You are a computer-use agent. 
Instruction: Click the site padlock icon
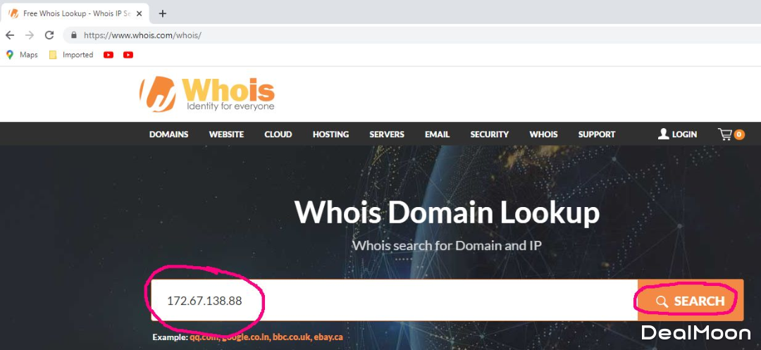[x=73, y=35]
